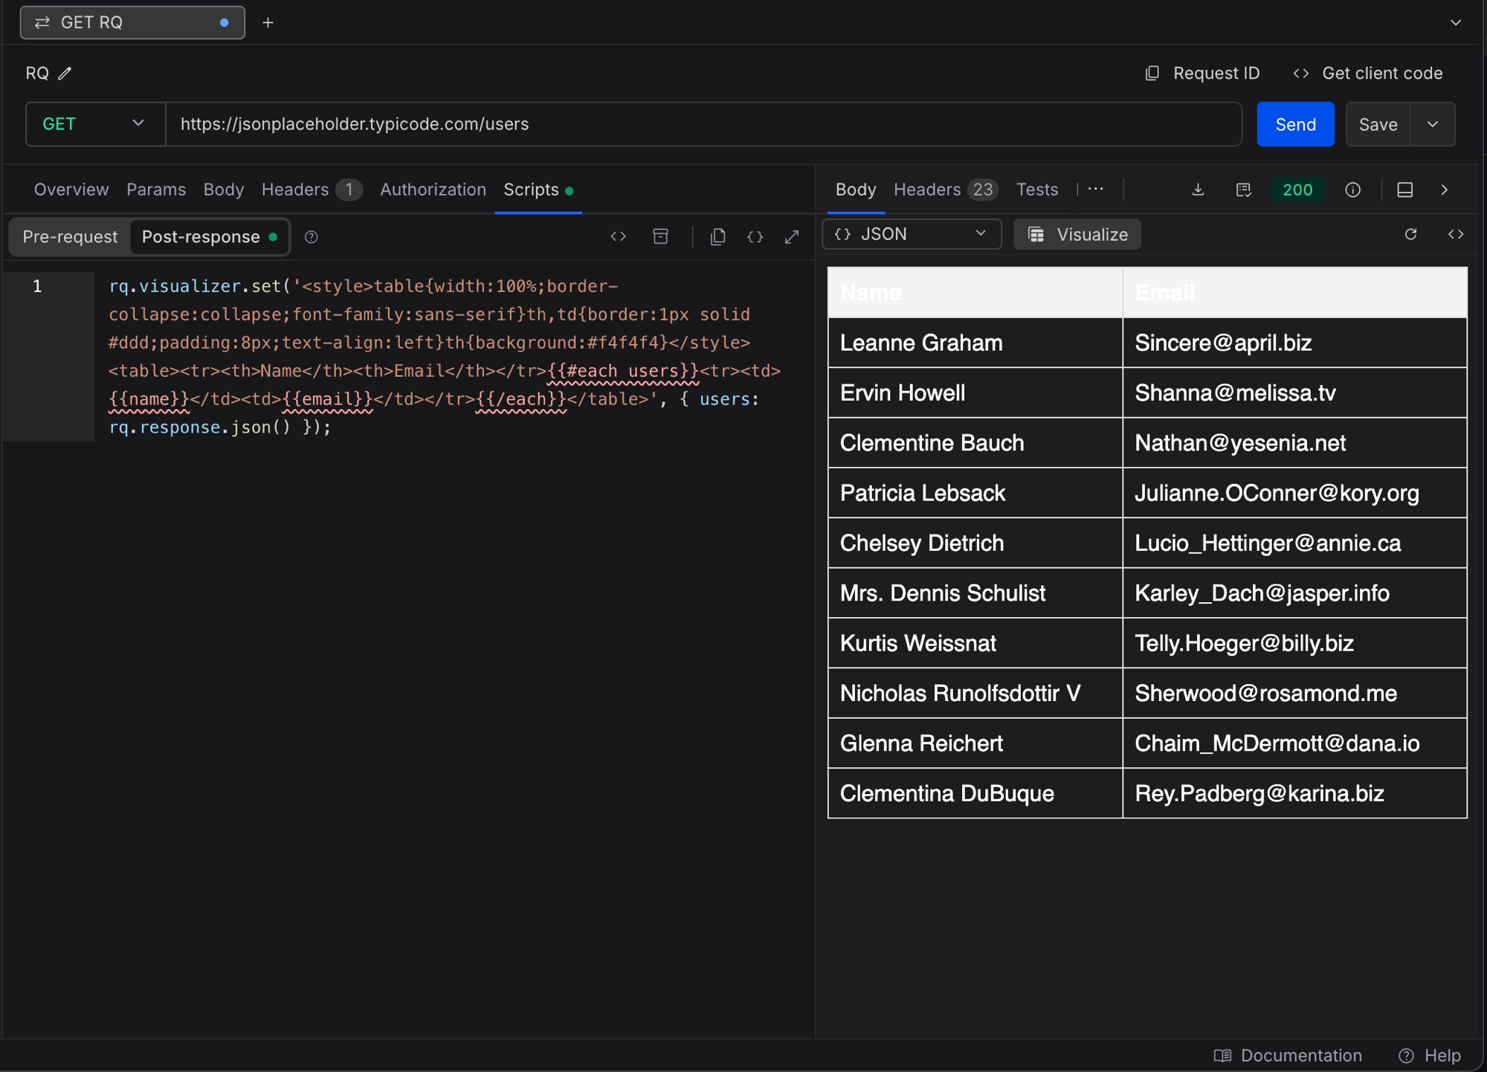Copy the script with the copy icon
Image resolution: width=1487 pixels, height=1072 pixels.
[717, 237]
